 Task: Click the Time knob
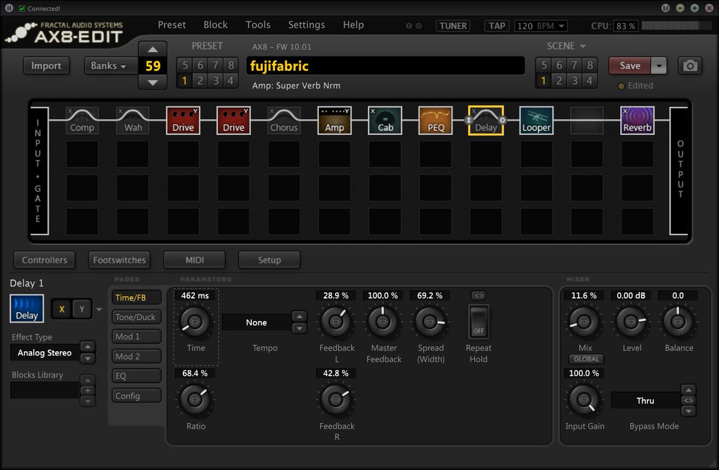pyautogui.click(x=196, y=322)
